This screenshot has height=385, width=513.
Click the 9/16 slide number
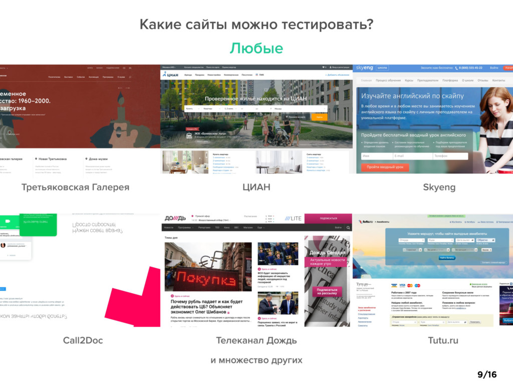[x=487, y=374]
